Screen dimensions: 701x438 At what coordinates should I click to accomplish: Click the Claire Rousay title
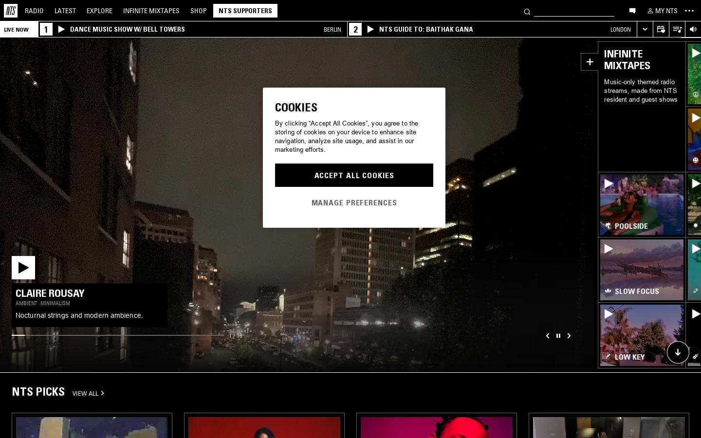pos(50,293)
